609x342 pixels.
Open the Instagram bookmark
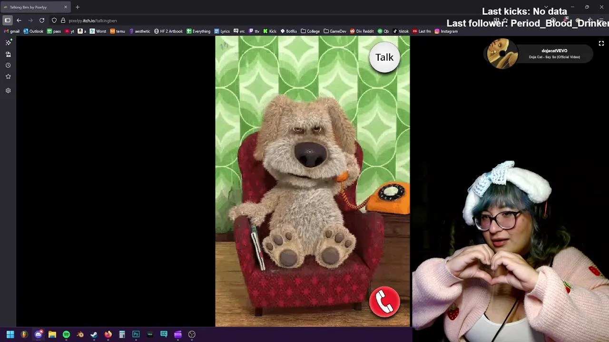tap(446, 31)
